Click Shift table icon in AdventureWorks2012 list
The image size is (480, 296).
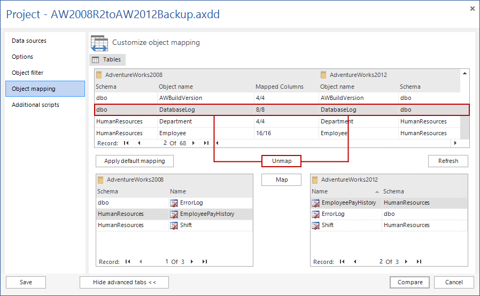pos(315,225)
